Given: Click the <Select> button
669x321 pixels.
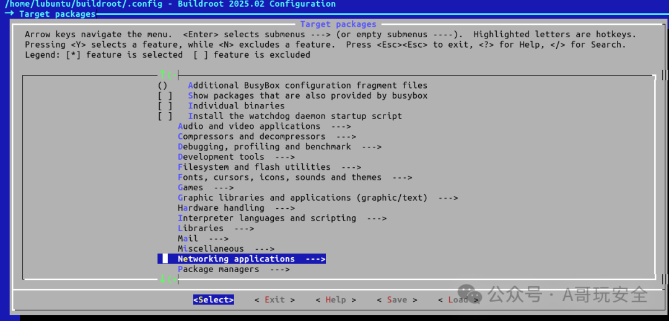Looking at the screenshot, I should click(213, 300).
